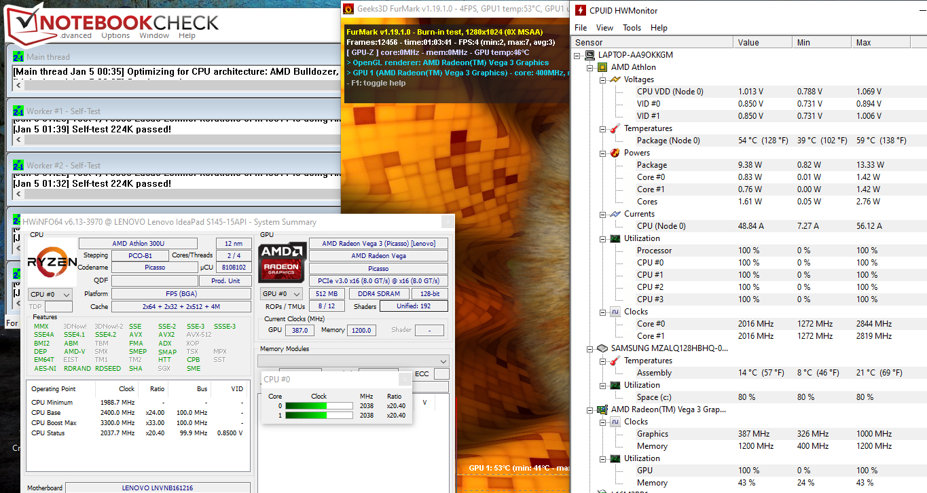
Task: Click the Ryzen logo in HWiNFO summary
Action: [x=52, y=263]
